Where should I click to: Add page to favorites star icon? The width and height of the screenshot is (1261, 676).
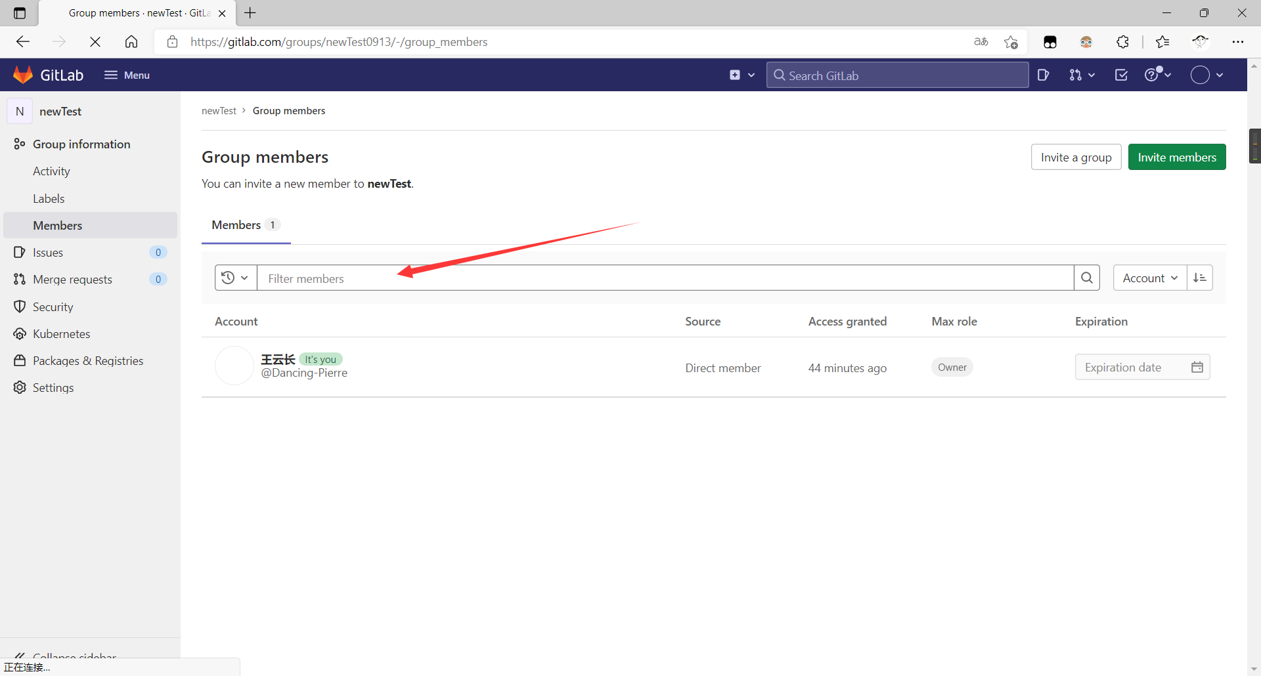(1011, 42)
